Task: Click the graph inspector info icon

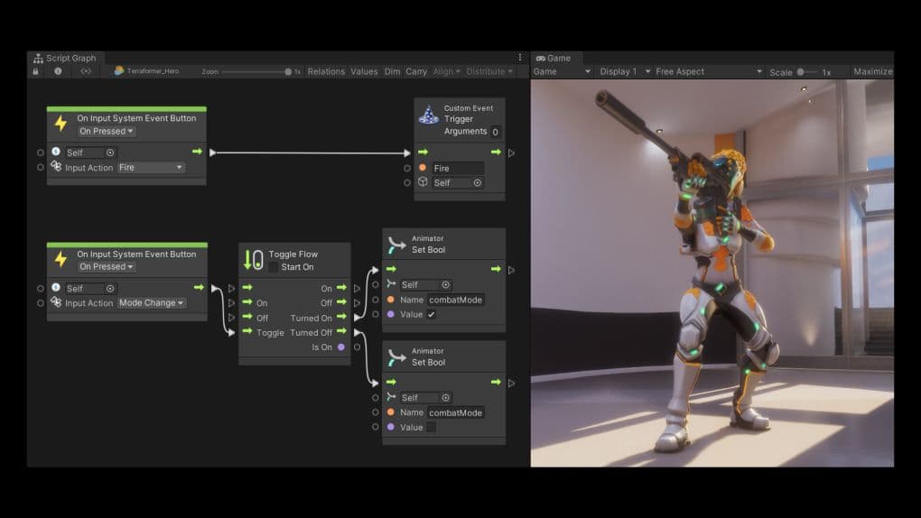Action: (x=59, y=71)
